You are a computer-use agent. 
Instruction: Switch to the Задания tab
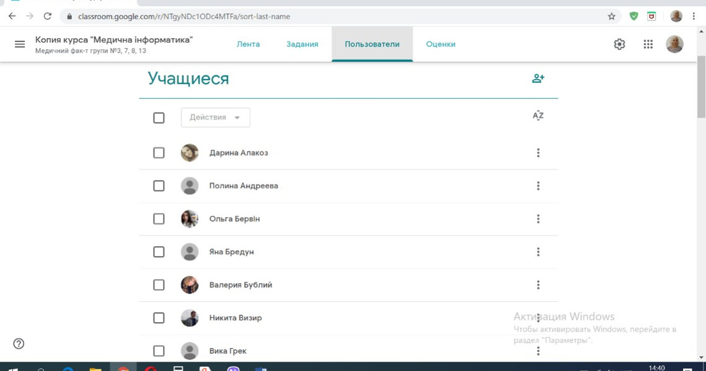[302, 44]
